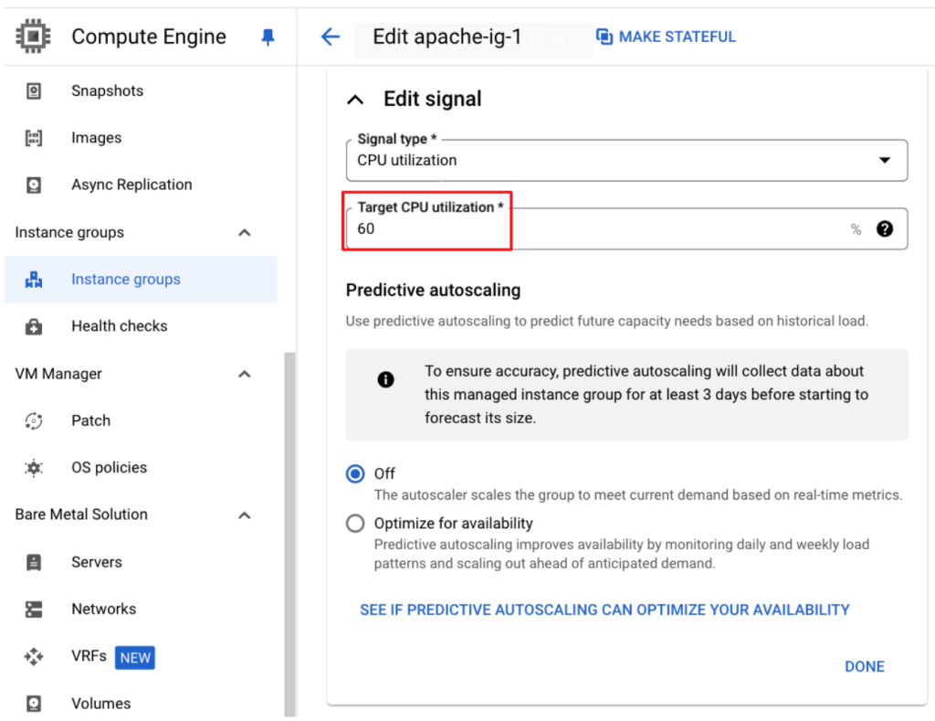Click the sidebar vertical scrollbar
935x721 pixels.
pyautogui.click(x=289, y=534)
